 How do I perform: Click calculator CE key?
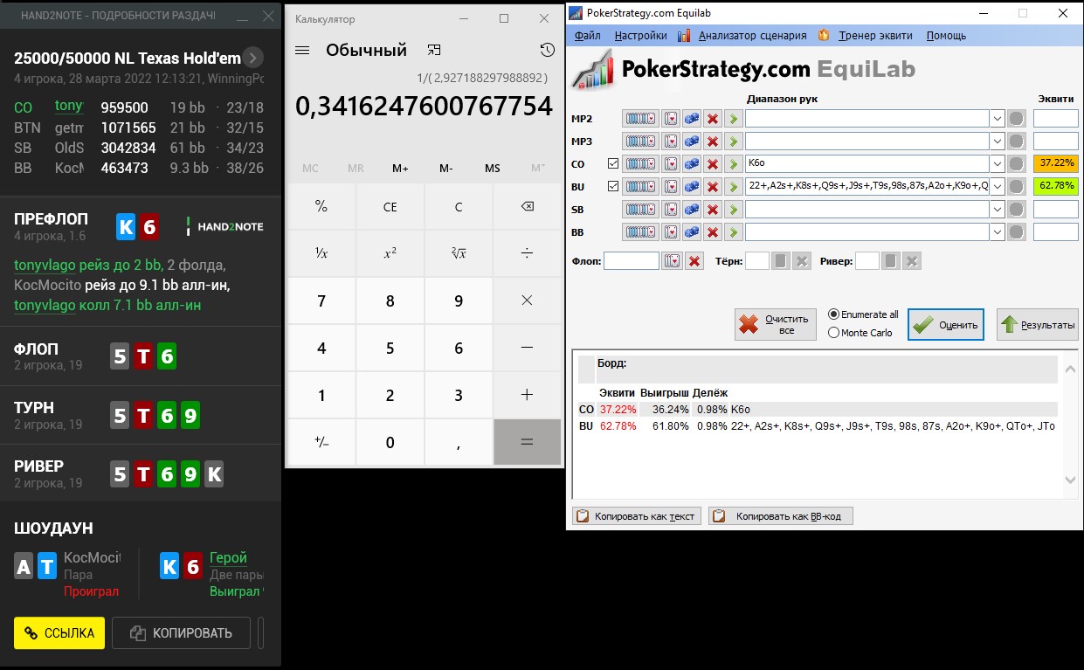pyautogui.click(x=390, y=207)
